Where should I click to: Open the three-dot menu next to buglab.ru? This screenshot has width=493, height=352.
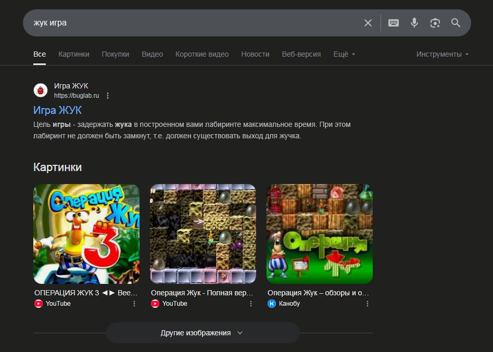coord(108,96)
